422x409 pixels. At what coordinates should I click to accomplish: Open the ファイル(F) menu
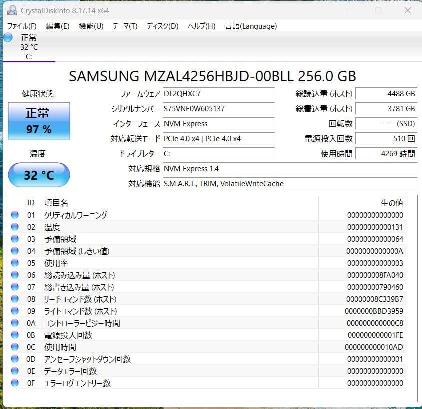tap(21, 26)
